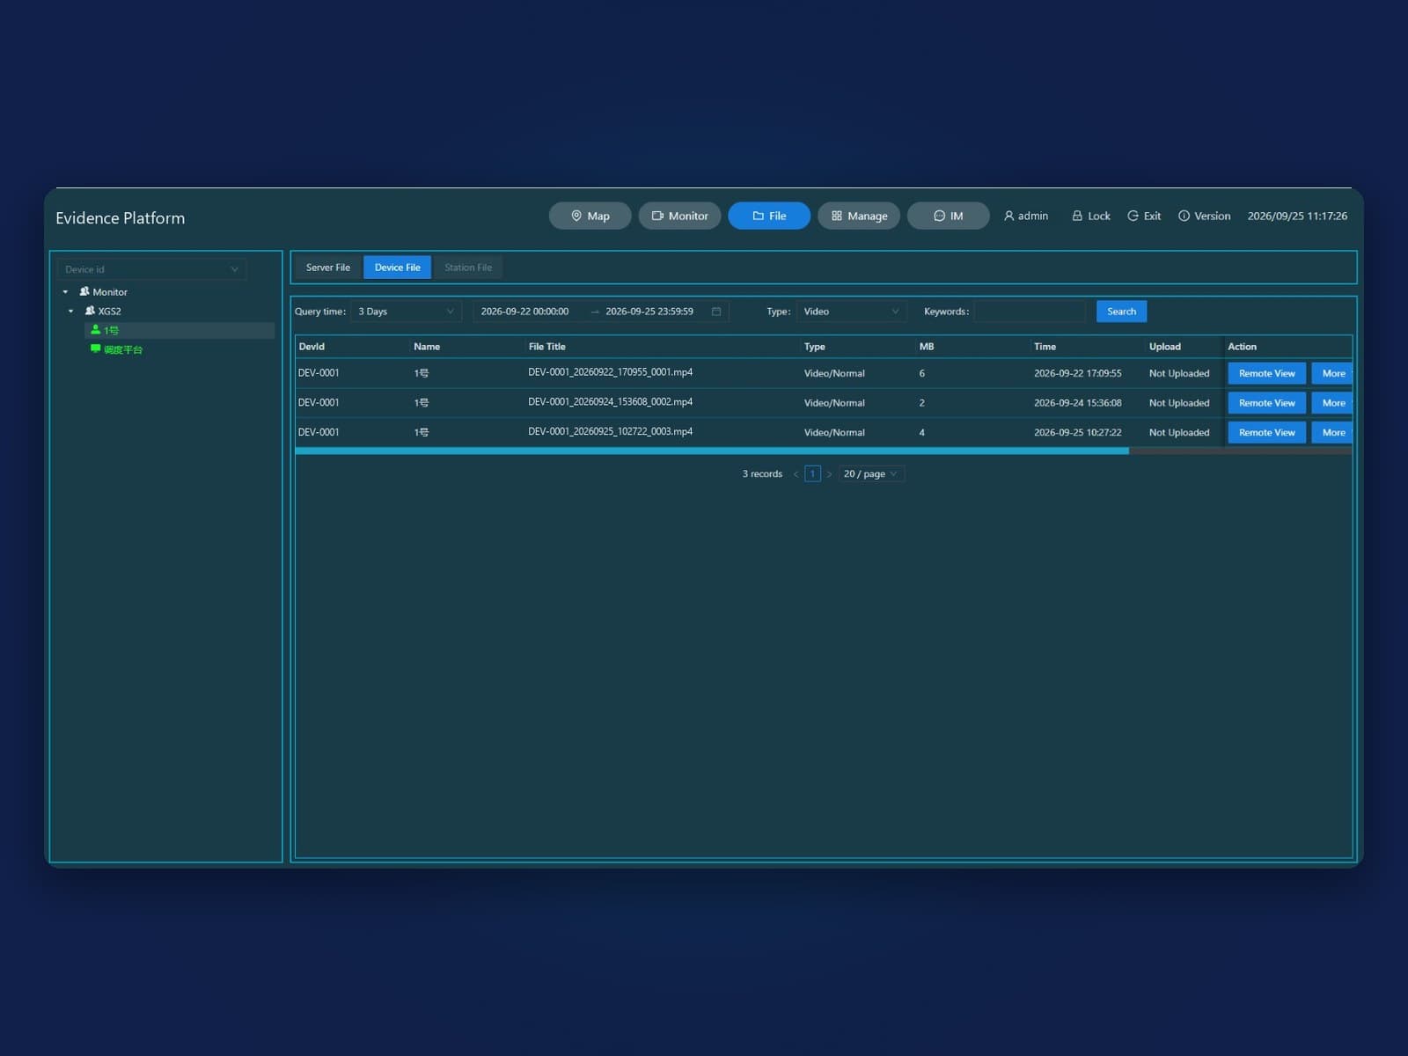The image size is (1408, 1056).
Task: Click the horizontal table scrollbar
Action: (x=712, y=451)
